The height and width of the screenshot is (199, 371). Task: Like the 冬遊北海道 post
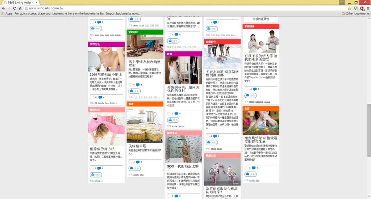(208, 136)
